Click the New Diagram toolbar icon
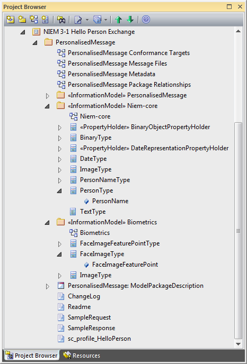Screen dimensions: 247x364 click(x=34, y=20)
